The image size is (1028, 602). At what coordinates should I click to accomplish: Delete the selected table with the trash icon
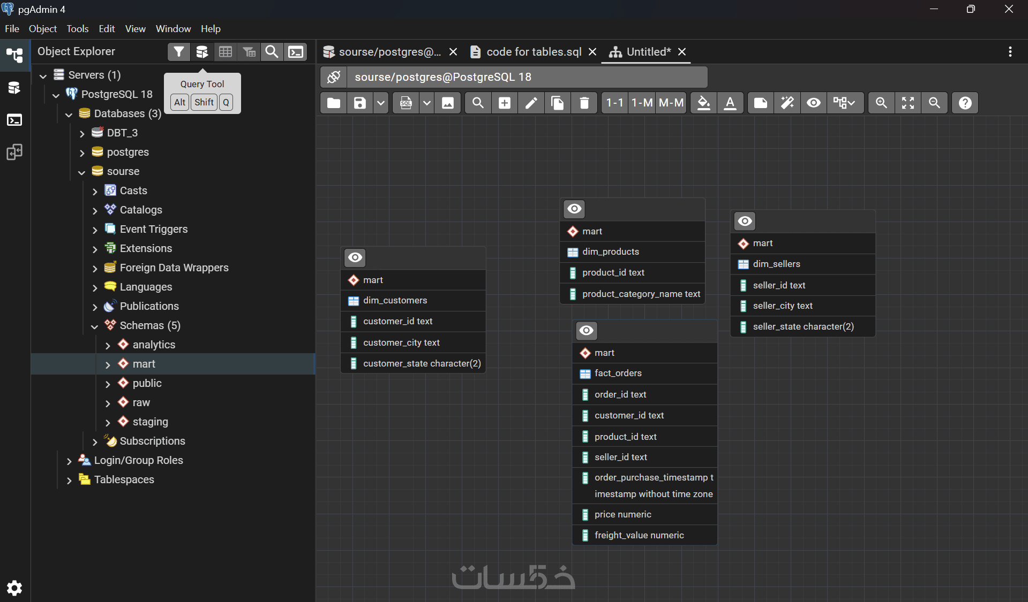coord(584,103)
